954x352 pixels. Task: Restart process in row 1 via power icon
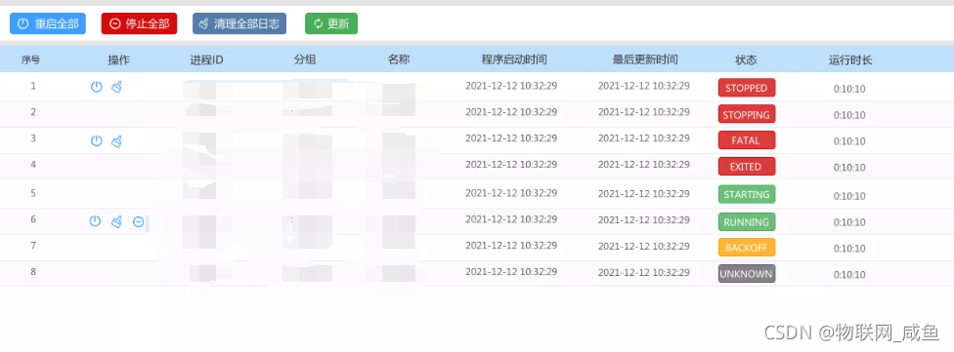96,87
